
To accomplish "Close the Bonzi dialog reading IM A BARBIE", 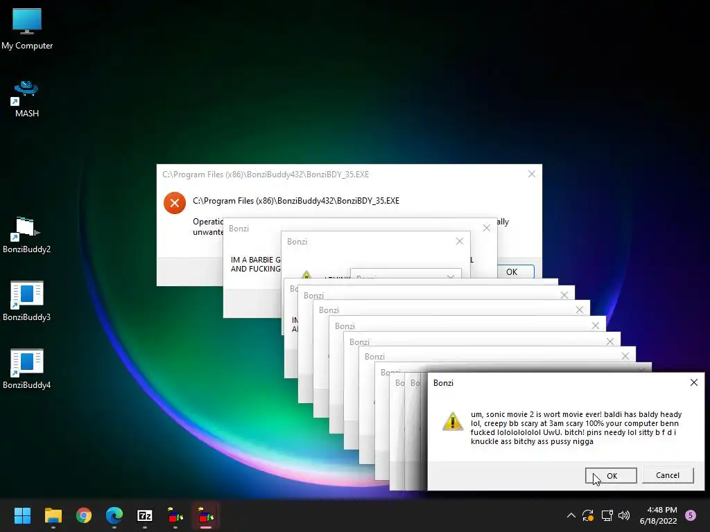I will [486, 228].
